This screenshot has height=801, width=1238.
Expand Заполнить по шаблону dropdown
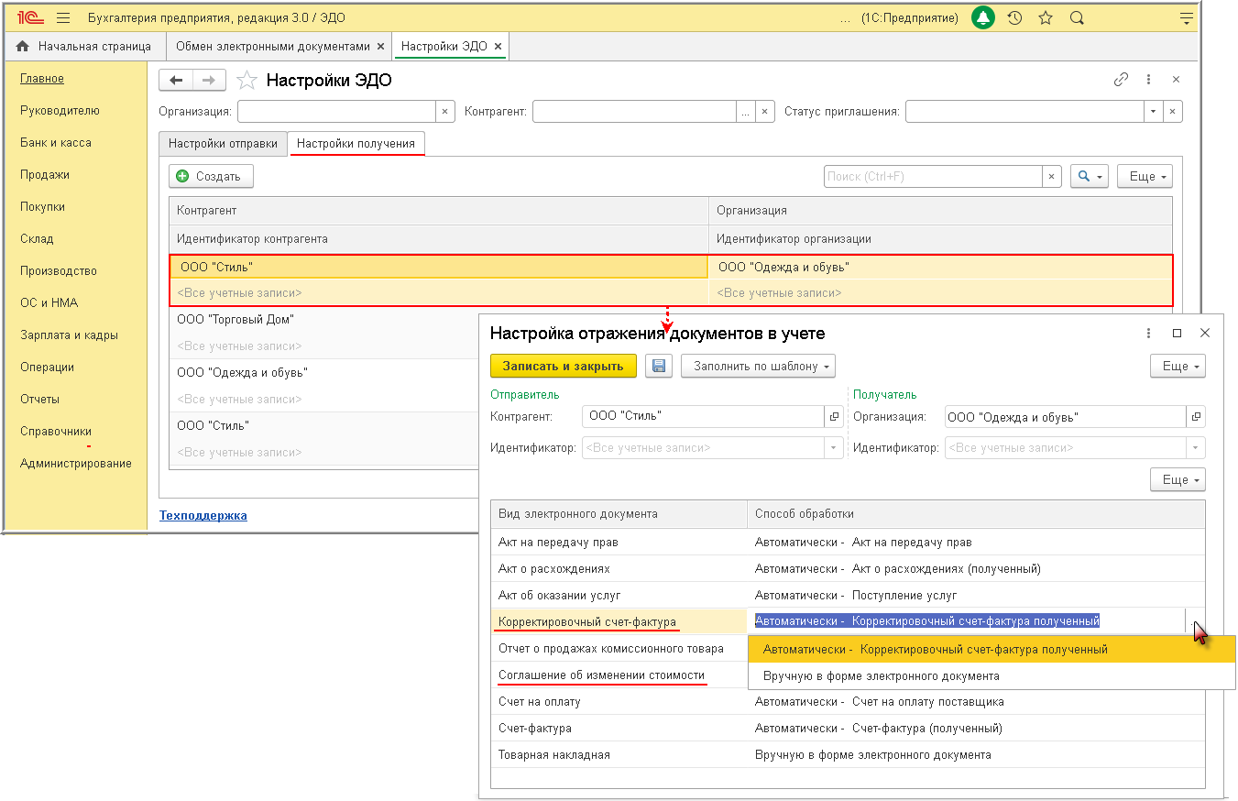coord(759,366)
